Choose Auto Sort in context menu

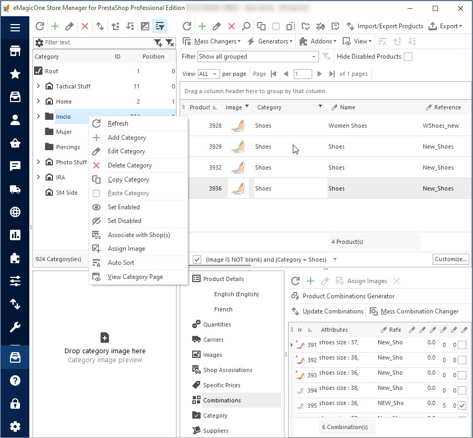121,263
